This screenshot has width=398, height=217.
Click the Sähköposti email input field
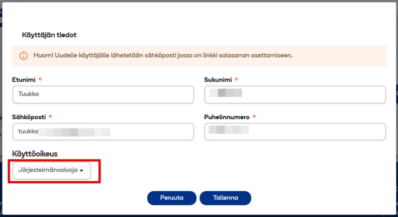102,132
